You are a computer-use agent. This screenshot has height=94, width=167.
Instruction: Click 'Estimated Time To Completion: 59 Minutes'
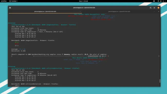click(34, 75)
